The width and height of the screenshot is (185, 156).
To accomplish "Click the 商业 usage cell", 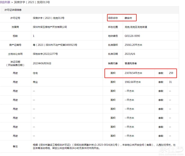I will (x=35, y=82).
